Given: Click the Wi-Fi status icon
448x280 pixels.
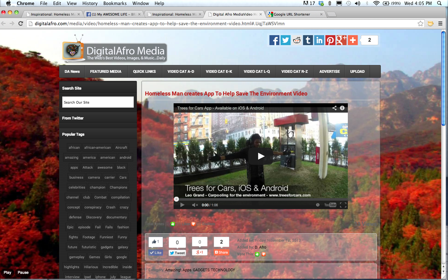Looking at the screenshot, I should point(376,3).
